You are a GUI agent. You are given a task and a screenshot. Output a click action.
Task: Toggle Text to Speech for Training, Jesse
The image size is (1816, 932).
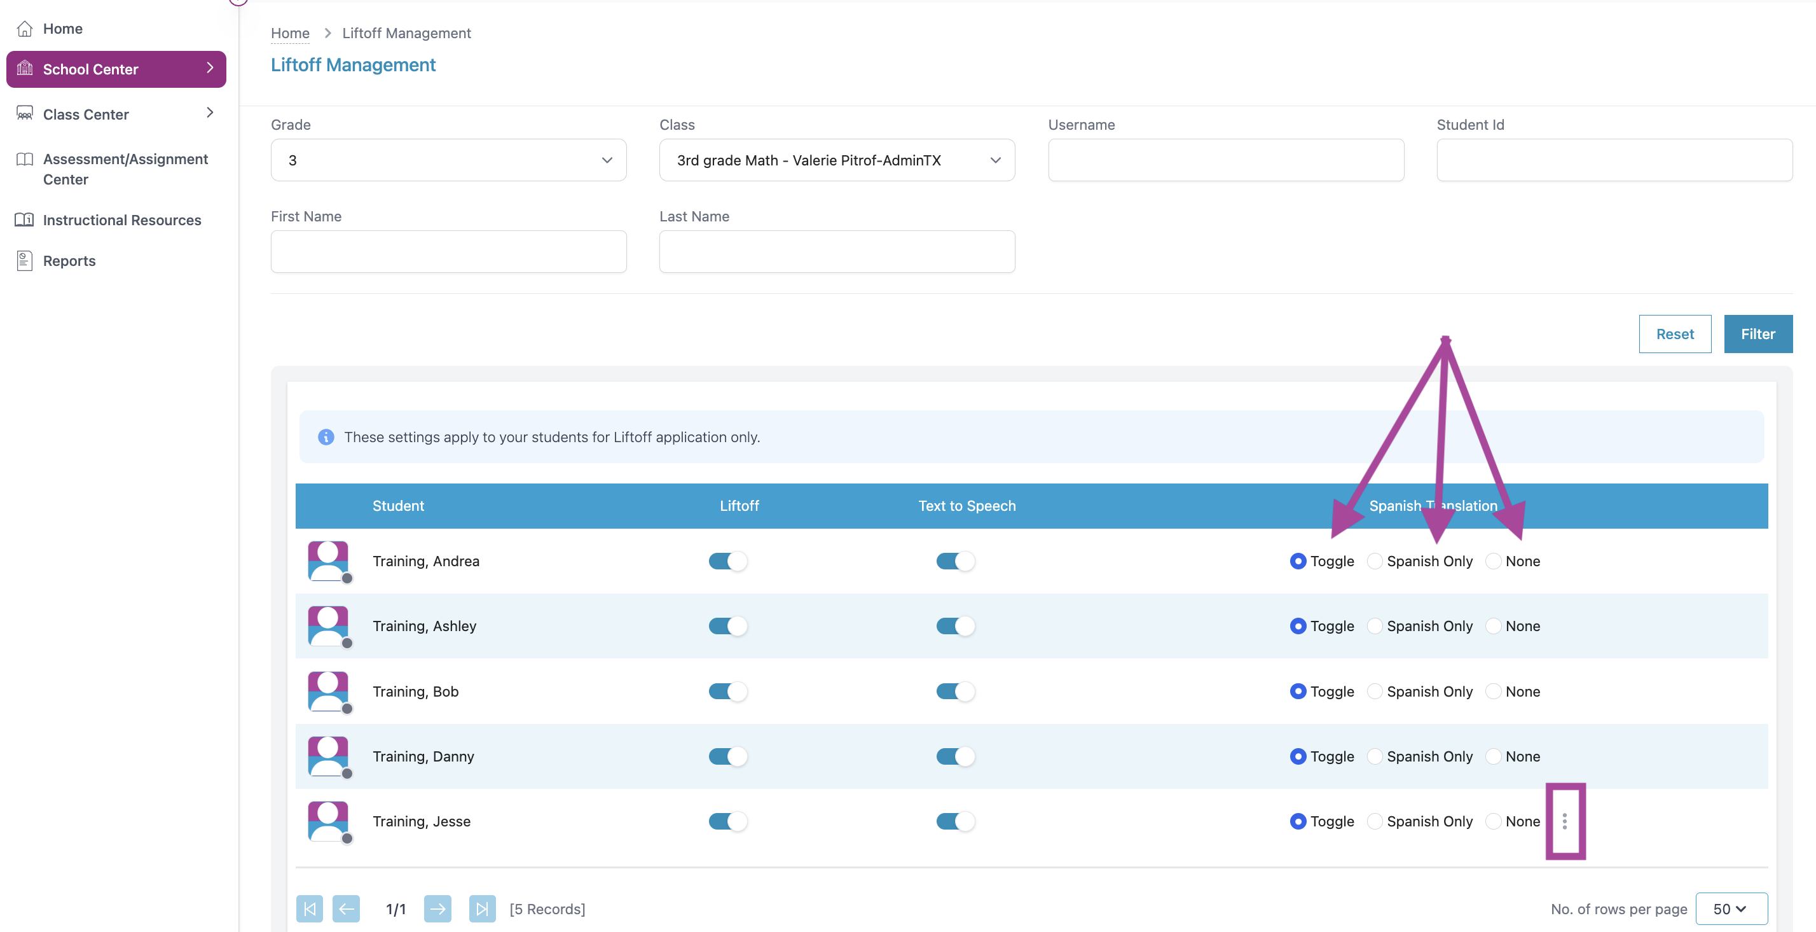pyautogui.click(x=955, y=821)
